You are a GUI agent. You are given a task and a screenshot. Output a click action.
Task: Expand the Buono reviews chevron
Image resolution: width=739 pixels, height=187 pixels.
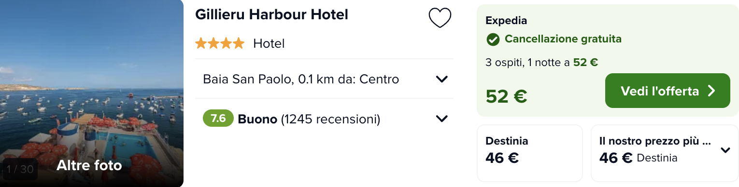442,119
